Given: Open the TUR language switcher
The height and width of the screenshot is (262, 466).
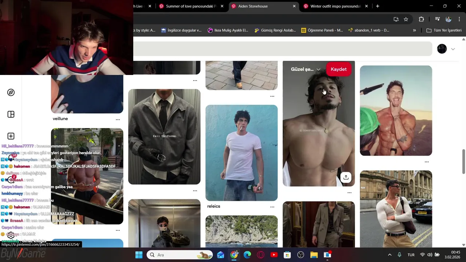Looking at the screenshot, I should [x=411, y=255].
